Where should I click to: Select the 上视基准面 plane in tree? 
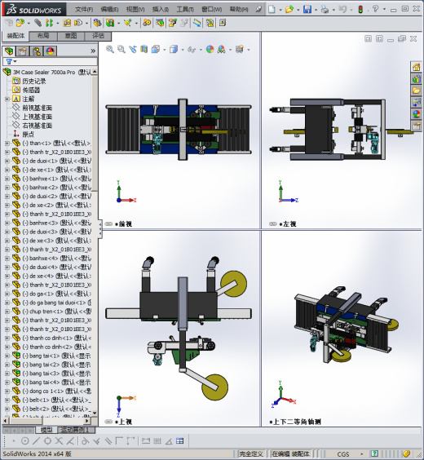[38, 117]
